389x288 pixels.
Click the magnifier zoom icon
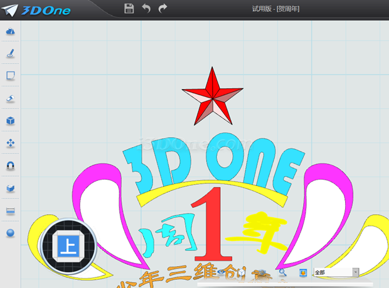(283, 272)
